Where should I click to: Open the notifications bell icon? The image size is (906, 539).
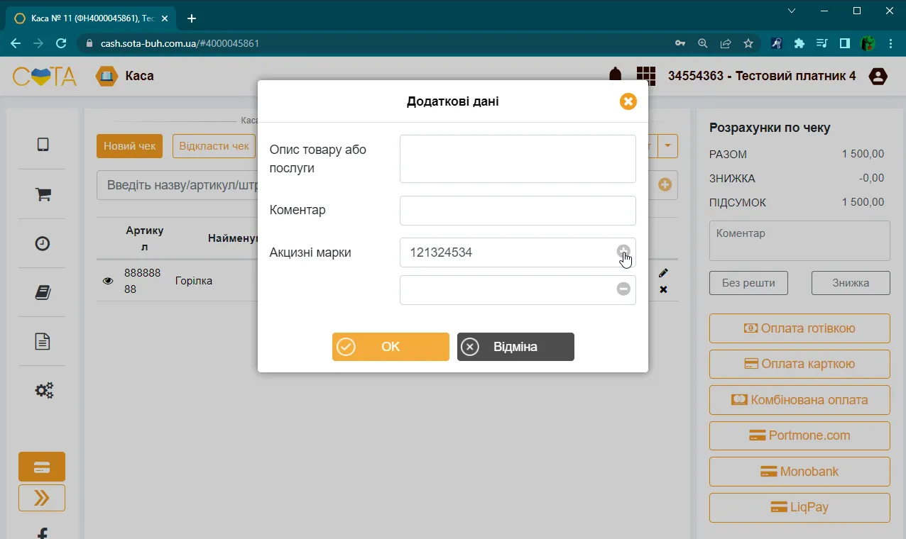tap(615, 75)
